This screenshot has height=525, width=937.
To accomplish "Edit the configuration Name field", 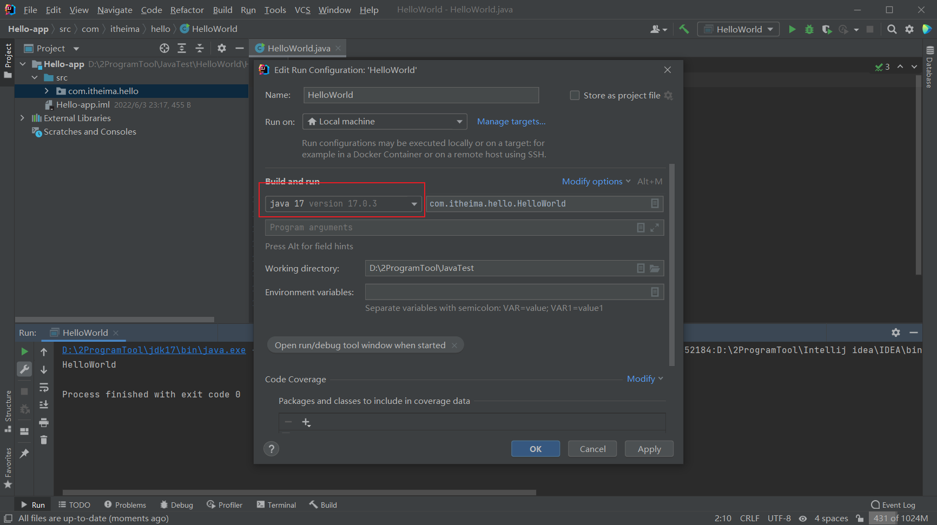I will click(x=421, y=95).
